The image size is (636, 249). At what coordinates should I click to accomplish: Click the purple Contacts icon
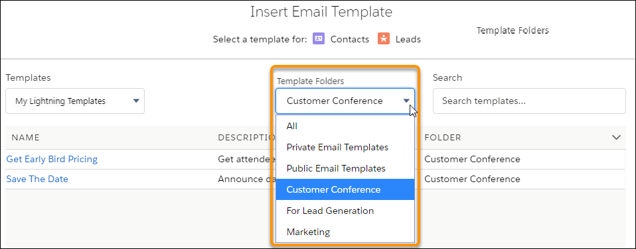pyautogui.click(x=319, y=39)
